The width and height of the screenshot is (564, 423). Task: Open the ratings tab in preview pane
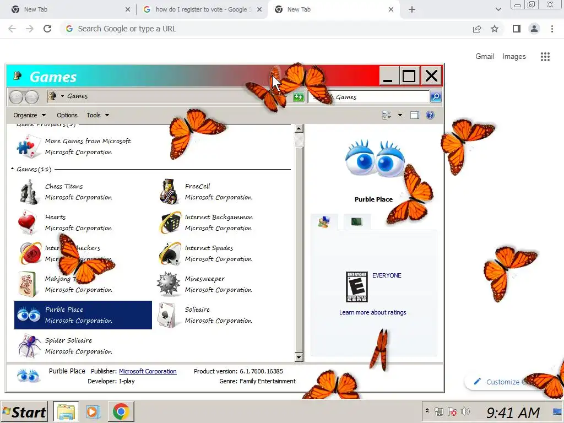[324, 222]
